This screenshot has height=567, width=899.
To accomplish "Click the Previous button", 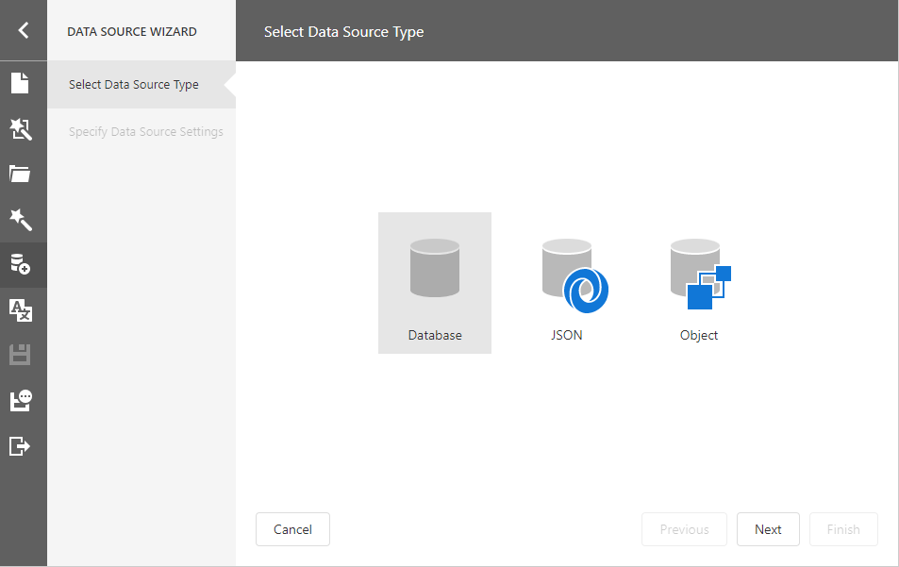I will click(684, 529).
